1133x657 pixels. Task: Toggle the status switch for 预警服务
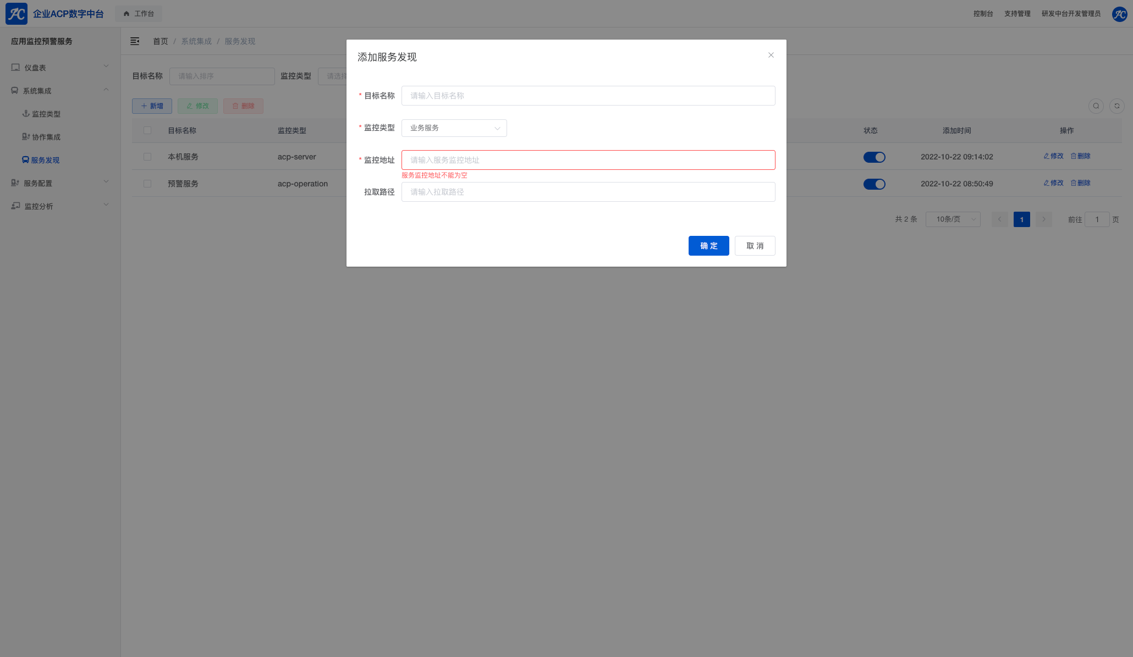(874, 184)
